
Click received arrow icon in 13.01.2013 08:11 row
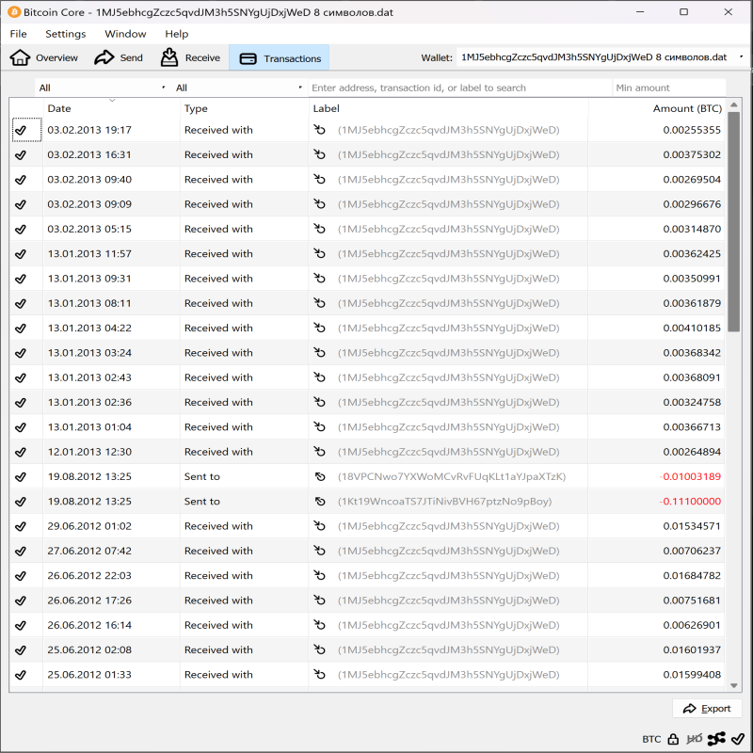click(x=320, y=303)
